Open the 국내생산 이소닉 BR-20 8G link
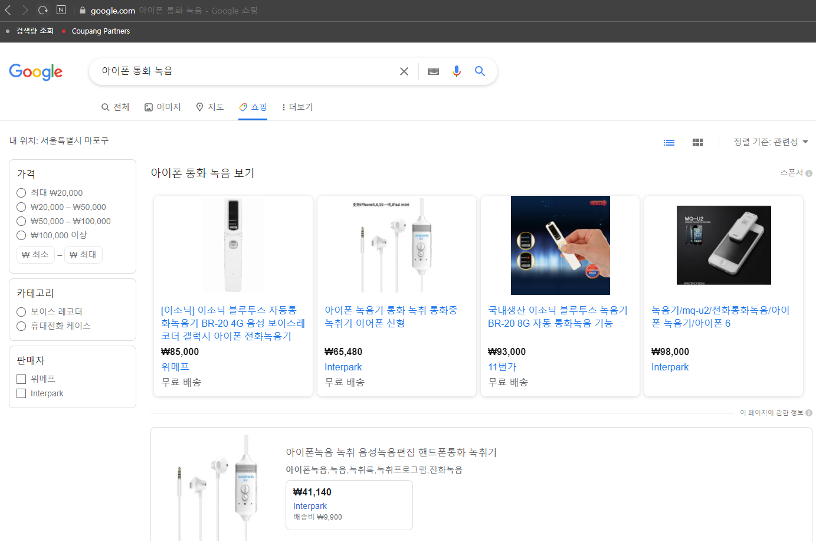This screenshot has height=542, width=816. (x=558, y=317)
